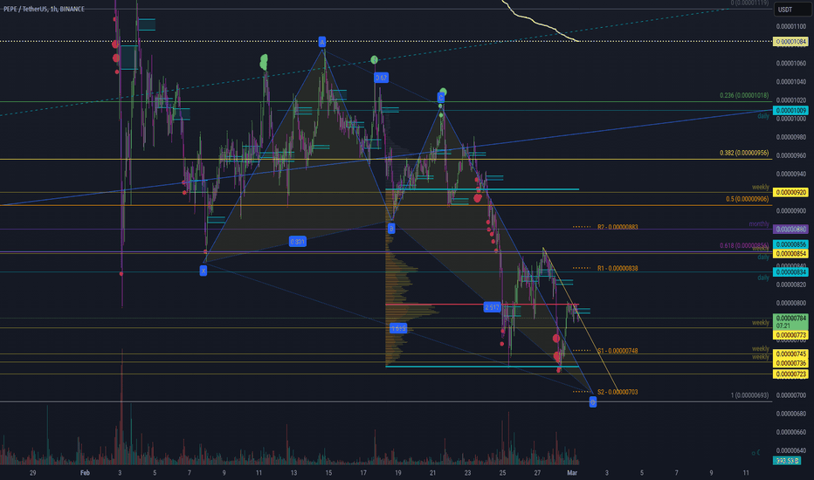Click the 0.00000980 price axis tick
Viewport: 814px width, 480px height.
click(791, 138)
